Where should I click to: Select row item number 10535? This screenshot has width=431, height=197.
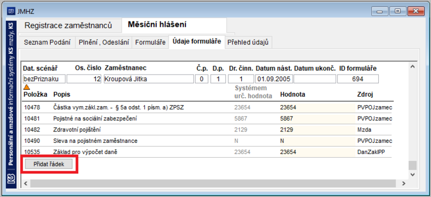point(32,152)
